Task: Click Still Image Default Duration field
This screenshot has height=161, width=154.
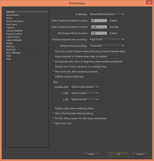Action: (99, 33)
